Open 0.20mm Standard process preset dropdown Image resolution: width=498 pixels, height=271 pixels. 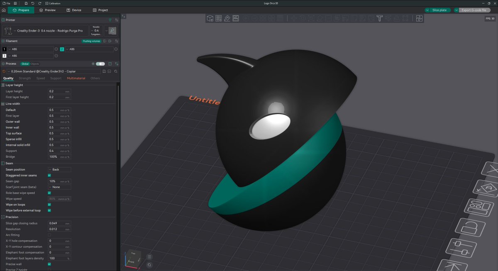(53, 71)
